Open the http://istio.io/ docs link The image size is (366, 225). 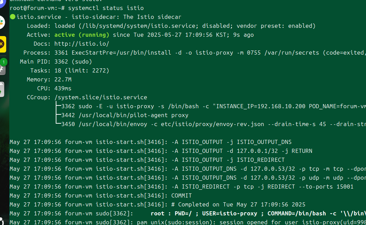pos(82,44)
